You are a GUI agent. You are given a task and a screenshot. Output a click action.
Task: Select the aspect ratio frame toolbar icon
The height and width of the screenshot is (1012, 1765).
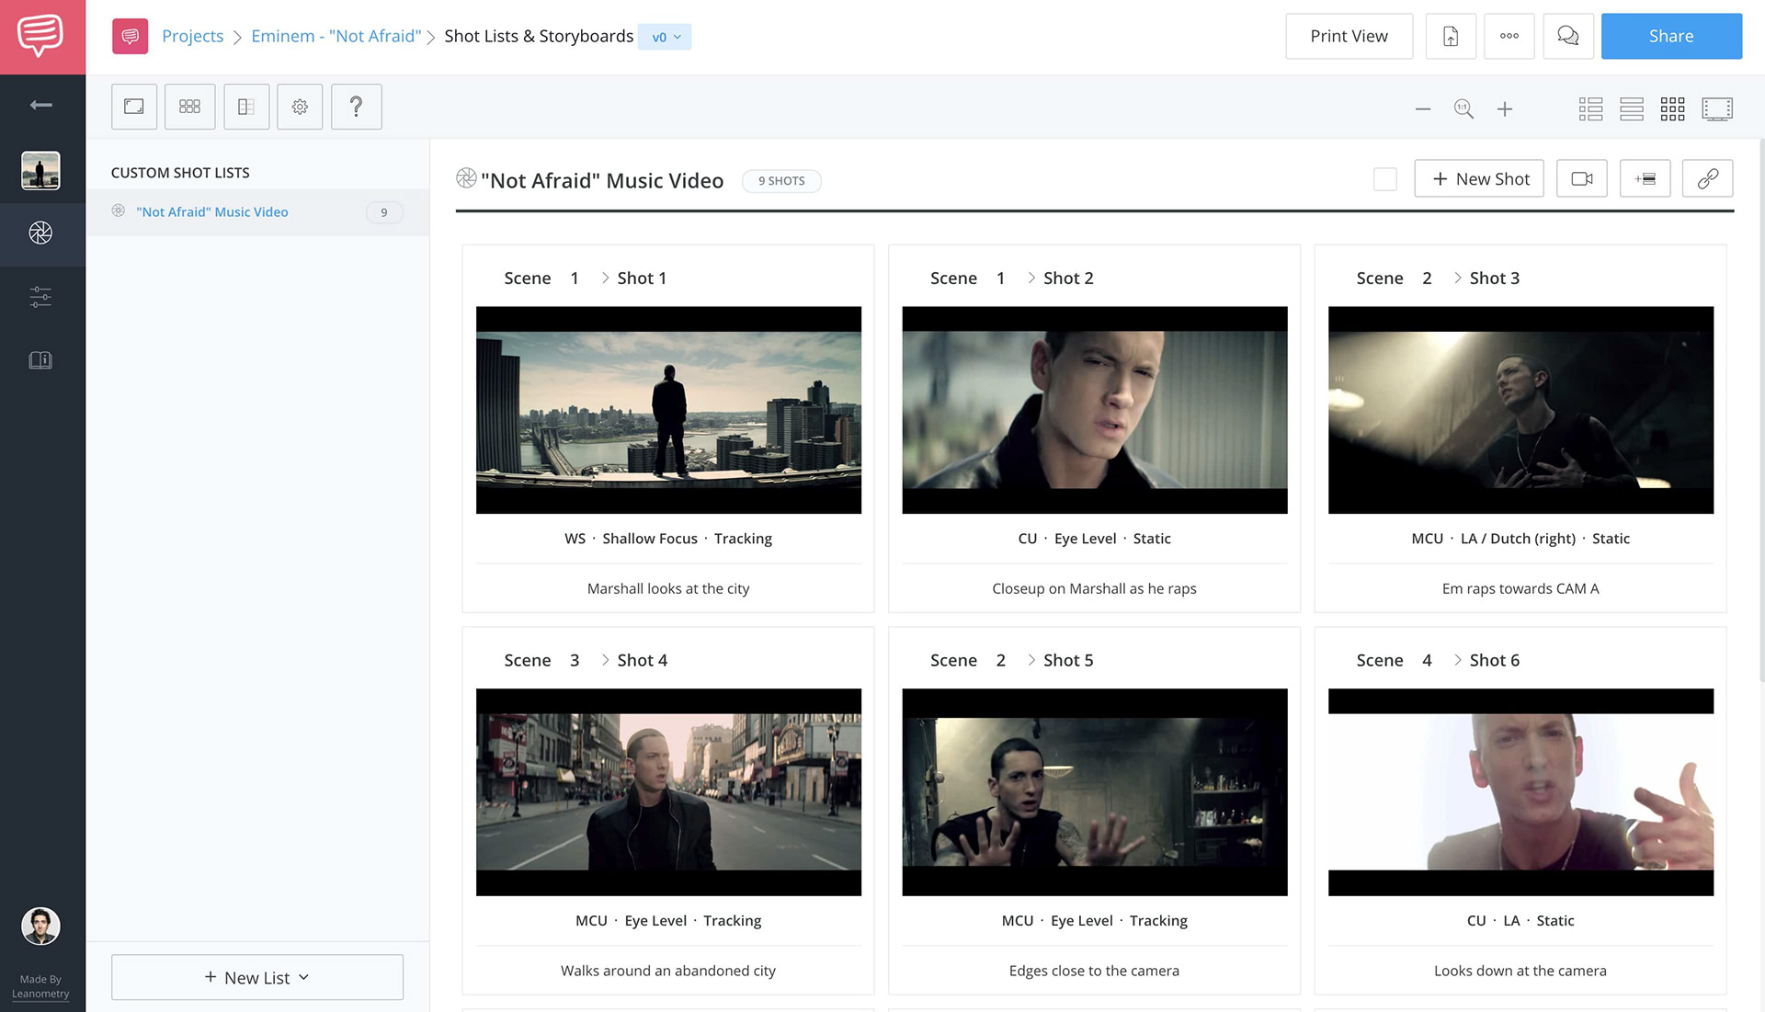pos(134,107)
